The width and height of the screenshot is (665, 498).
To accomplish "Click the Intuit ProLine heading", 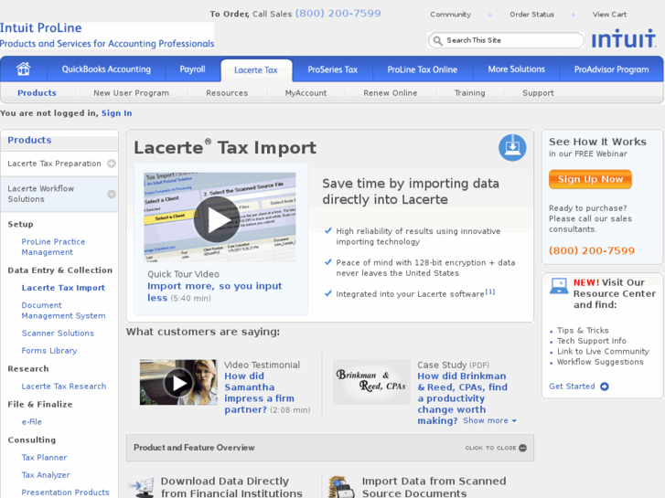I will 41,28.
